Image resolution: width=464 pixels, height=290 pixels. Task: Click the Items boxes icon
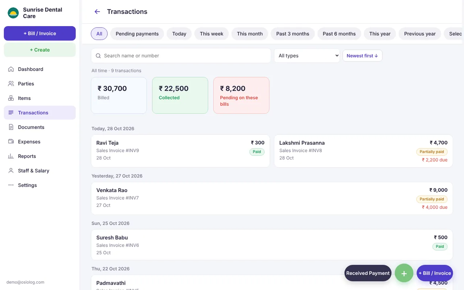click(x=11, y=98)
